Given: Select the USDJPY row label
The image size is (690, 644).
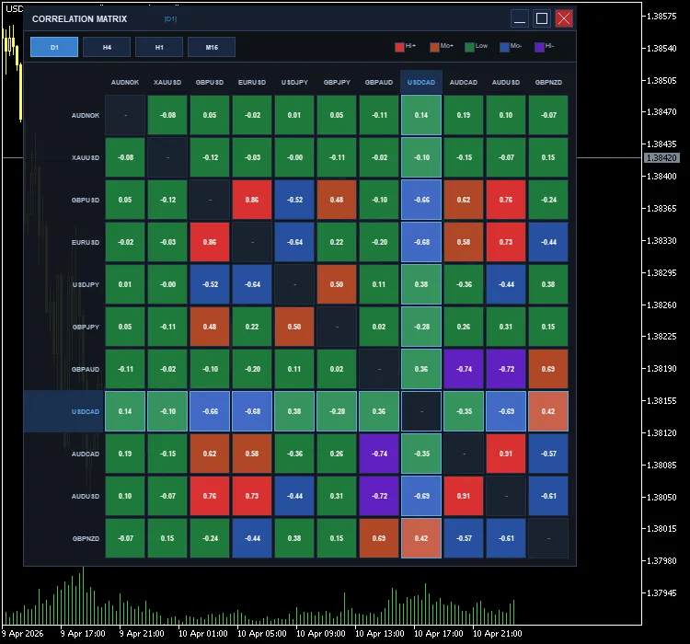Looking at the screenshot, I should point(86,285).
